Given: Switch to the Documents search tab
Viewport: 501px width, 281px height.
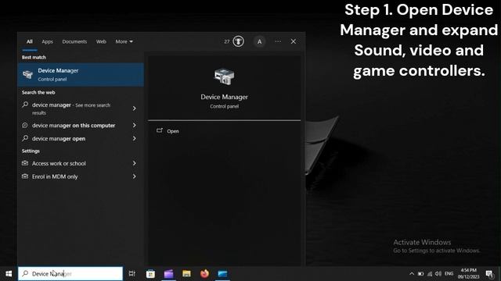Looking at the screenshot, I should [74, 41].
